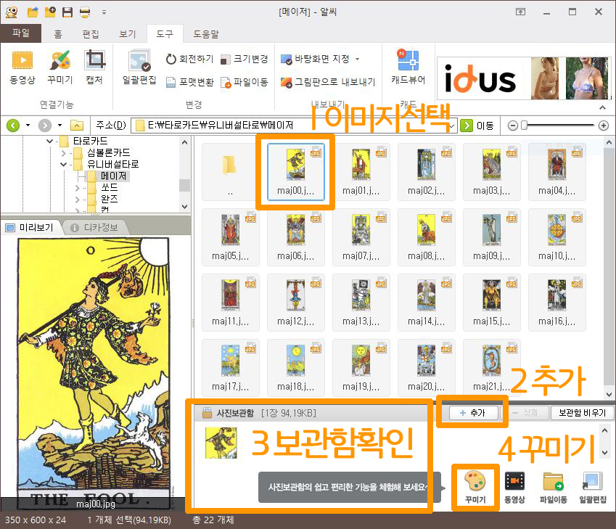Launch the 캡처 capture tool
Viewport: 616px width, 529px height.
pos(94,67)
